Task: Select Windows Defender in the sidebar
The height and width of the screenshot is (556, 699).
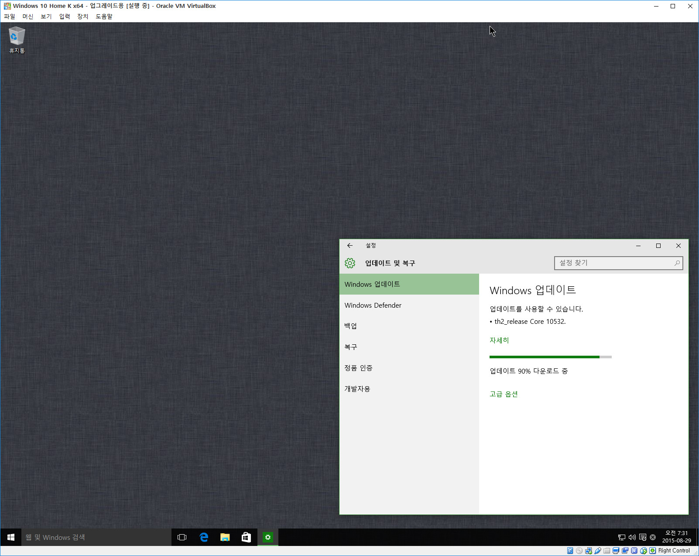Action: tap(409, 305)
